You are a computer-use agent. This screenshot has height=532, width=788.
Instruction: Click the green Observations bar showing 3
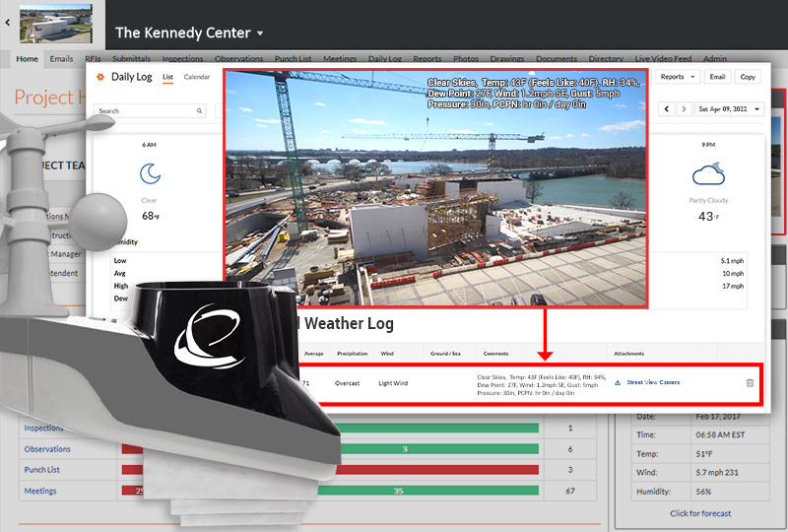(x=439, y=449)
